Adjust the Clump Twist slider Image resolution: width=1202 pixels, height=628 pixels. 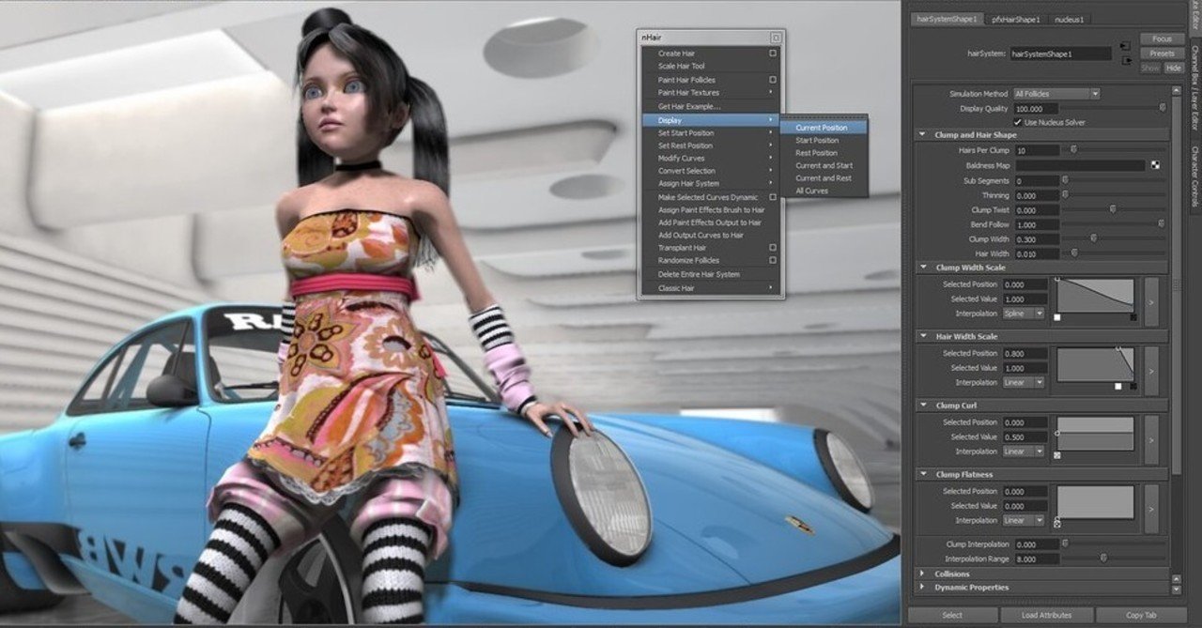click(1113, 209)
